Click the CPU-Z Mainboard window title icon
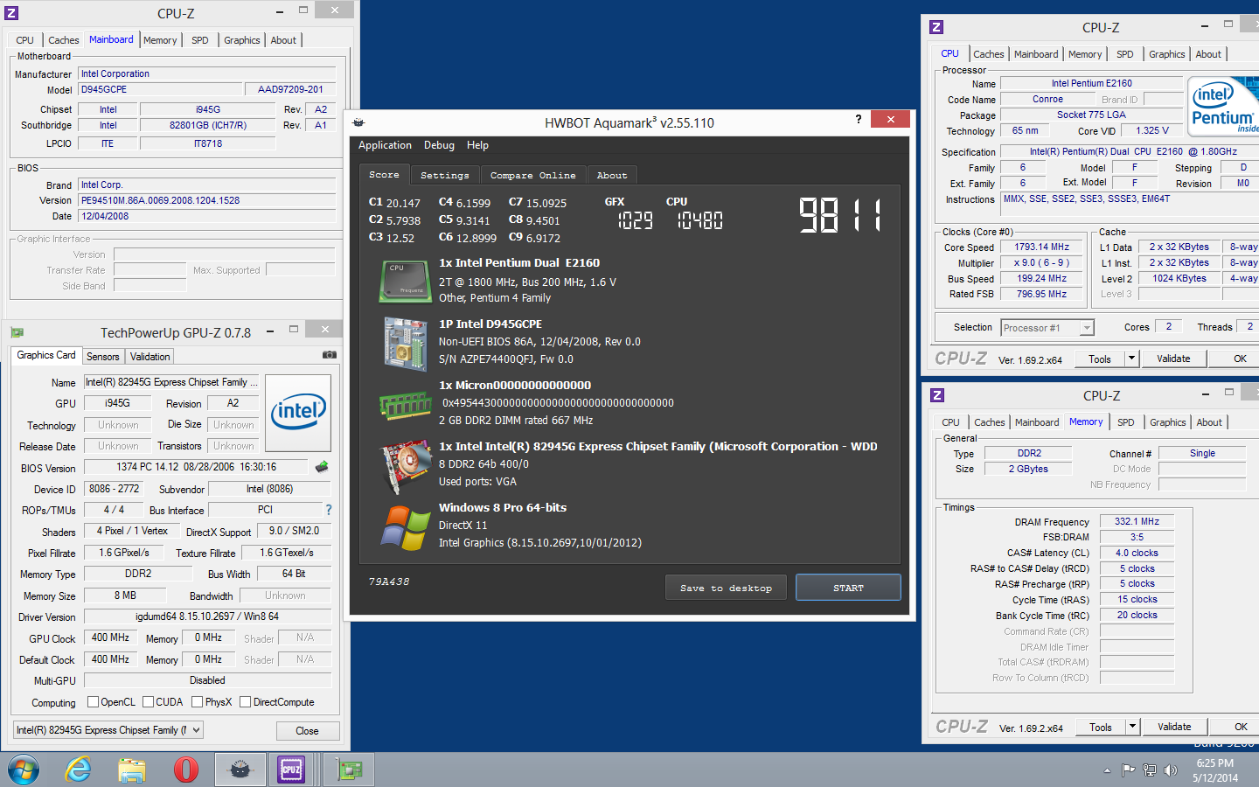 point(12,13)
